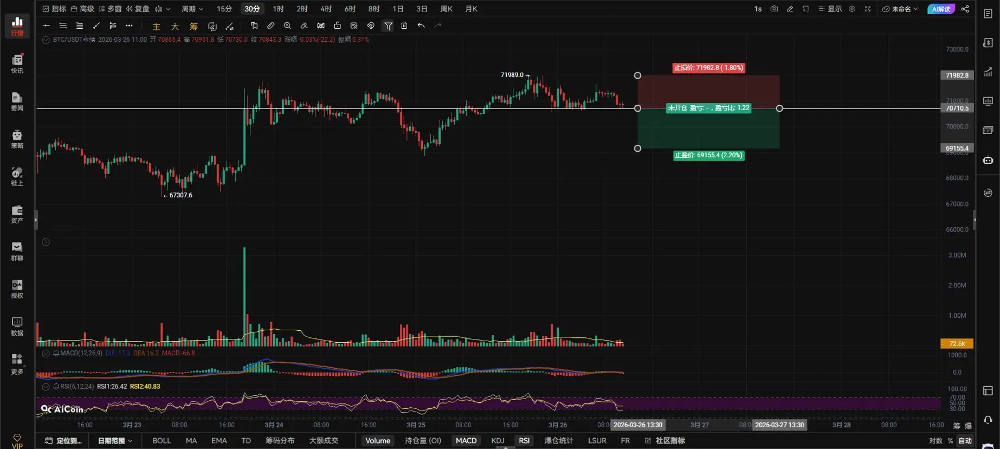Switch to the 30分 timeframe
This screenshot has width=1000, height=449.
pos(252,9)
